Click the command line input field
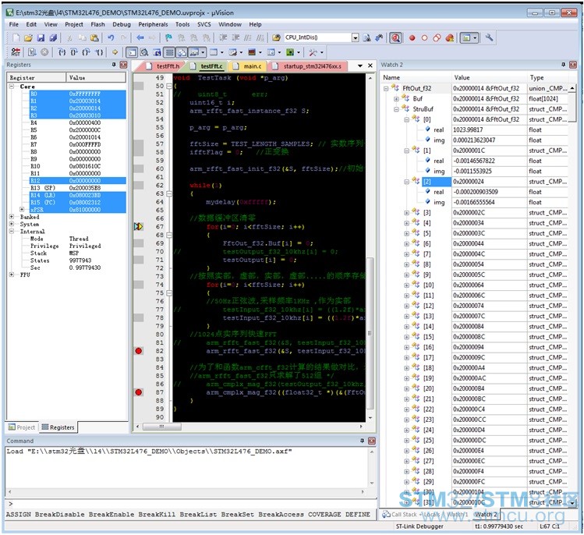Screen dimensions: 584x535 (191, 504)
